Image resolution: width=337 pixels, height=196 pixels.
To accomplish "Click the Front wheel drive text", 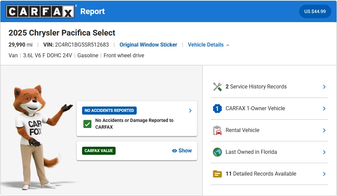I will pyautogui.click(x=124, y=55).
